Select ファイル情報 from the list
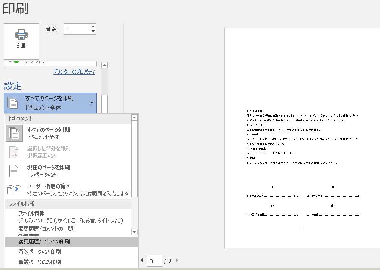The height and width of the screenshot is (270, 380). (31, 213)
